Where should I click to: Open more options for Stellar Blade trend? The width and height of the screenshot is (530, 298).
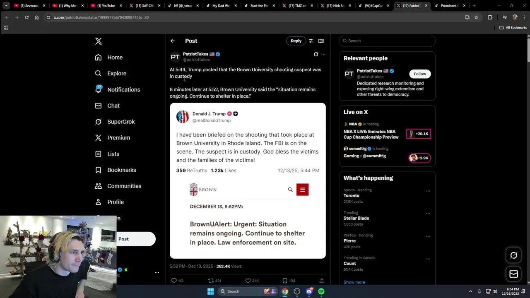point(428,214)
